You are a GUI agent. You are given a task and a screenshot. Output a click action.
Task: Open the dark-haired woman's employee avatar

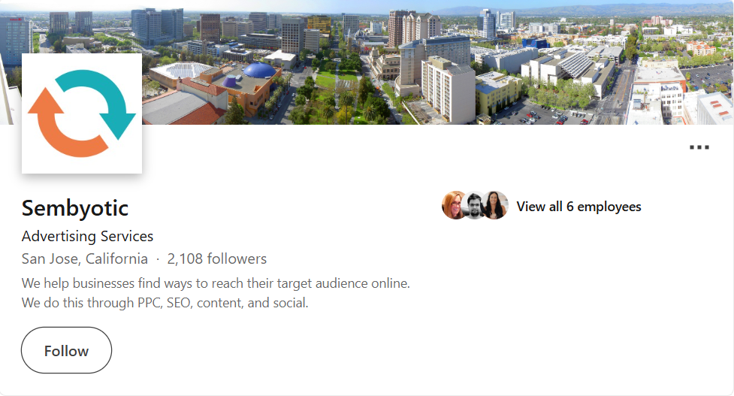495,205
